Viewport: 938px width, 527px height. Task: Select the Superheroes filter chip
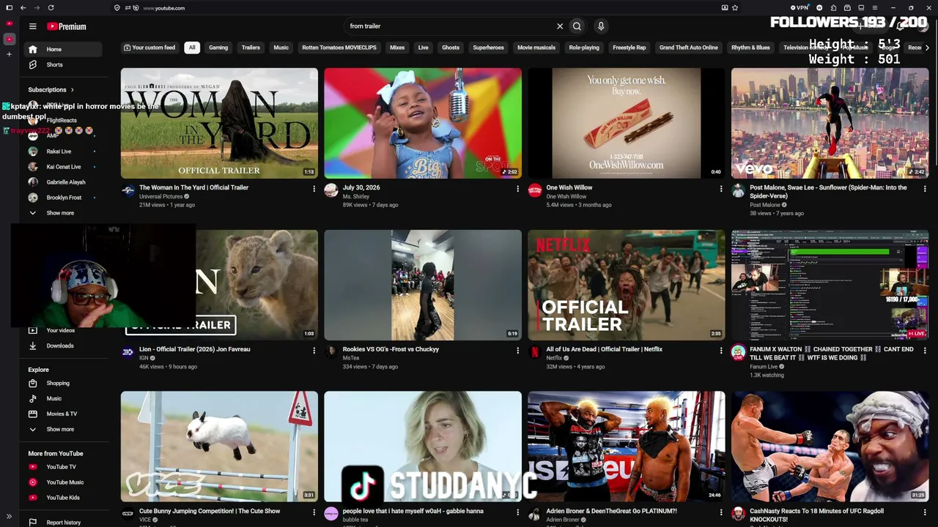488,48
